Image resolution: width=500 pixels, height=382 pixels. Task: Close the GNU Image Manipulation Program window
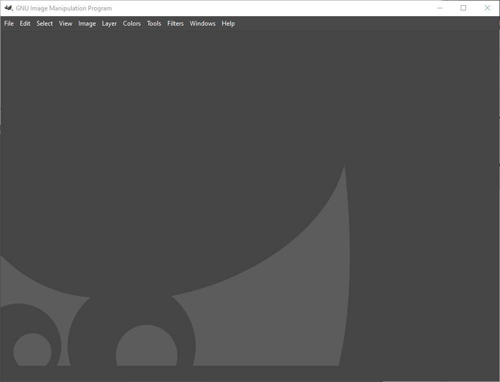[487, 8]
